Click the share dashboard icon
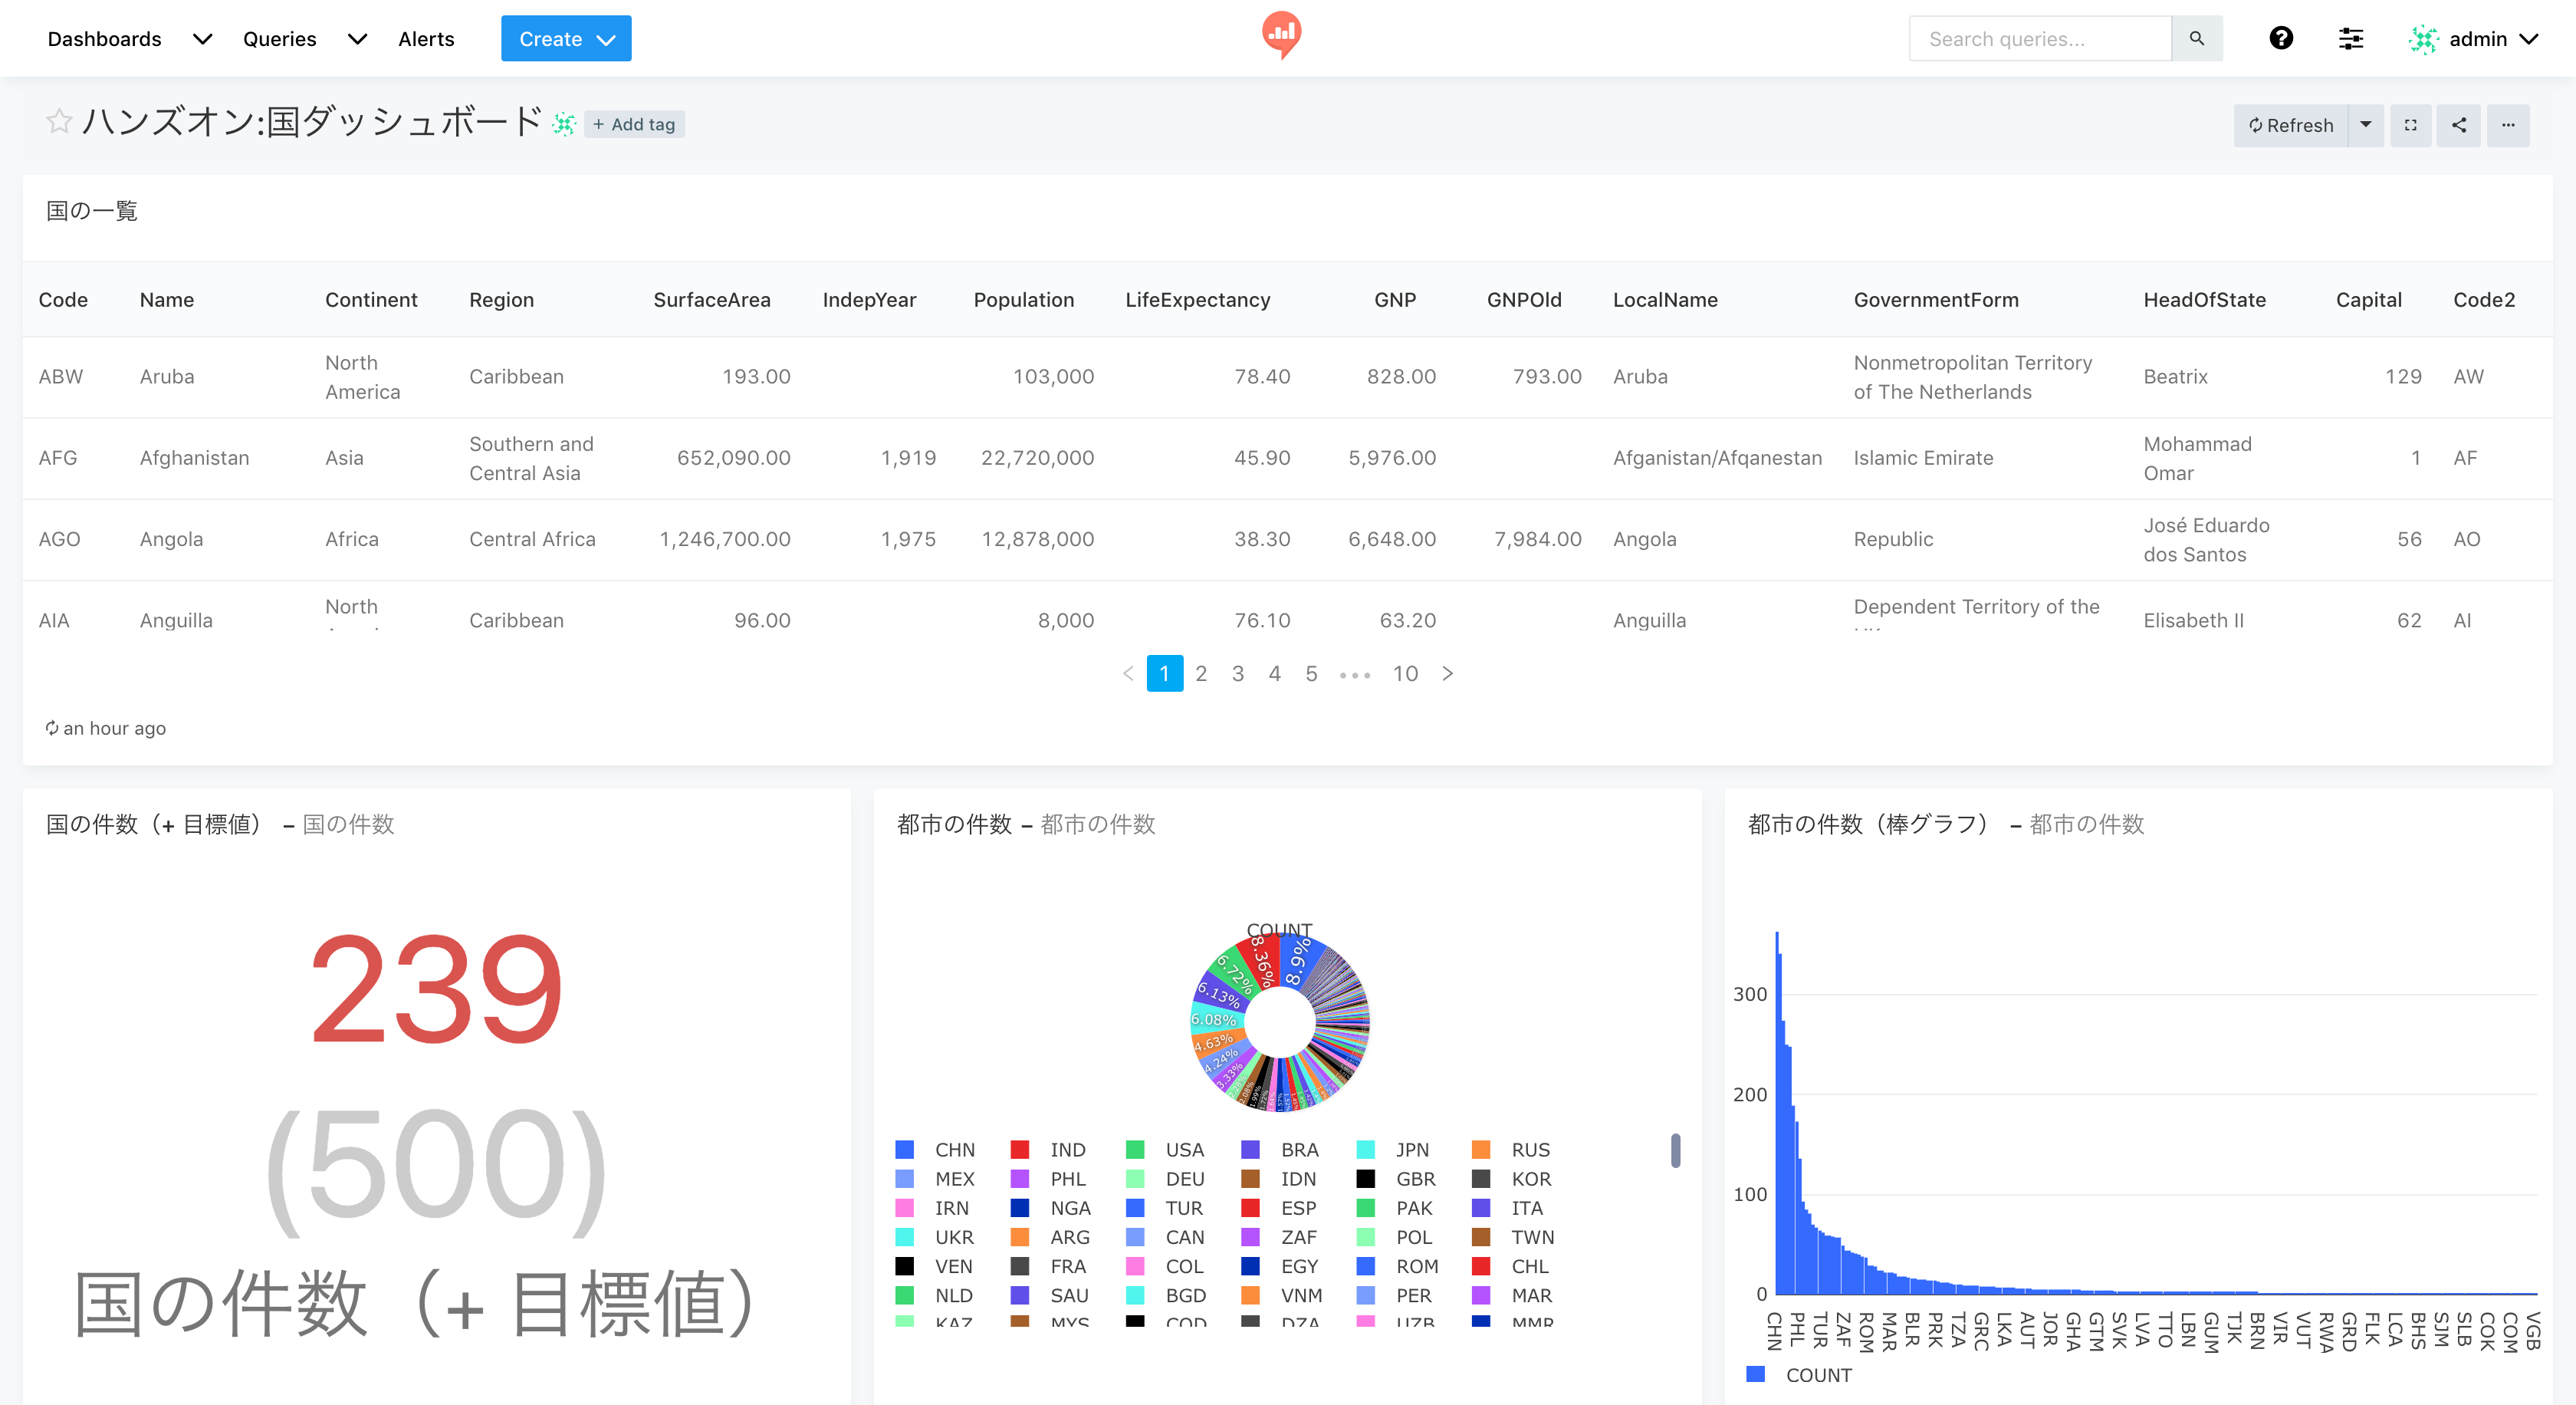 [x=2458, y=125]
